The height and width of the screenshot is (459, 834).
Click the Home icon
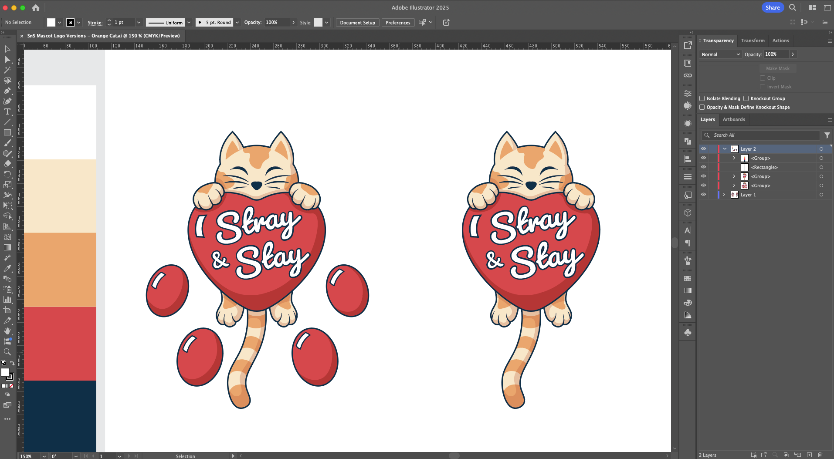click(36, 7)
